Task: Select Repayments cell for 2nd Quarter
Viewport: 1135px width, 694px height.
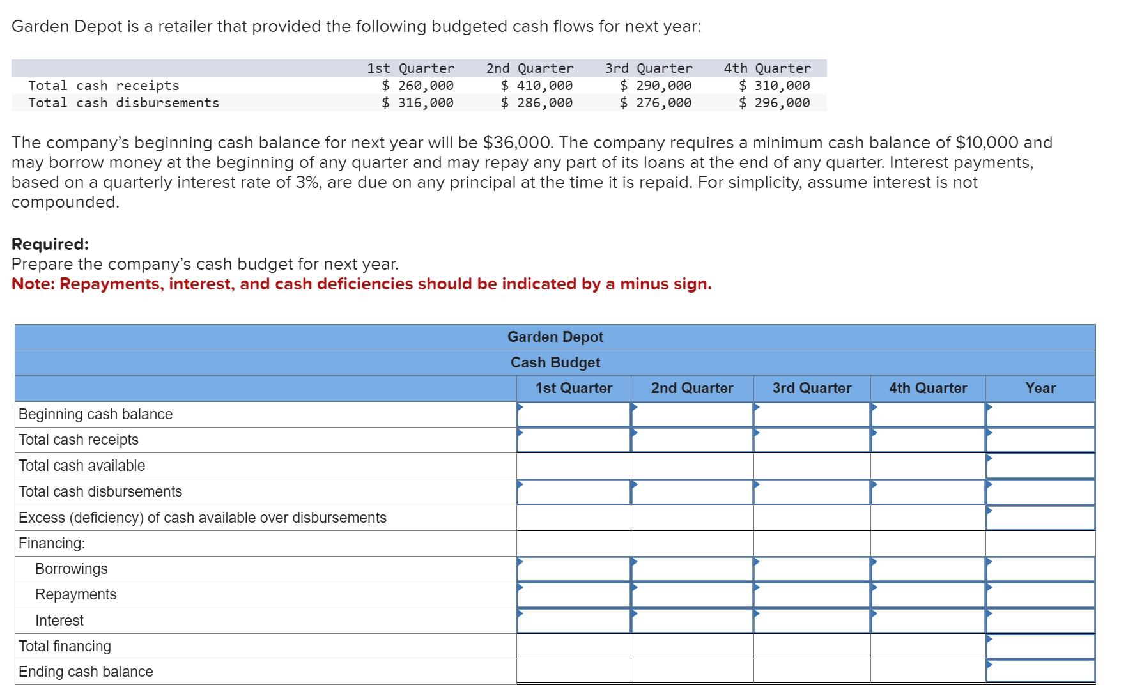Action: click(692, 595)
